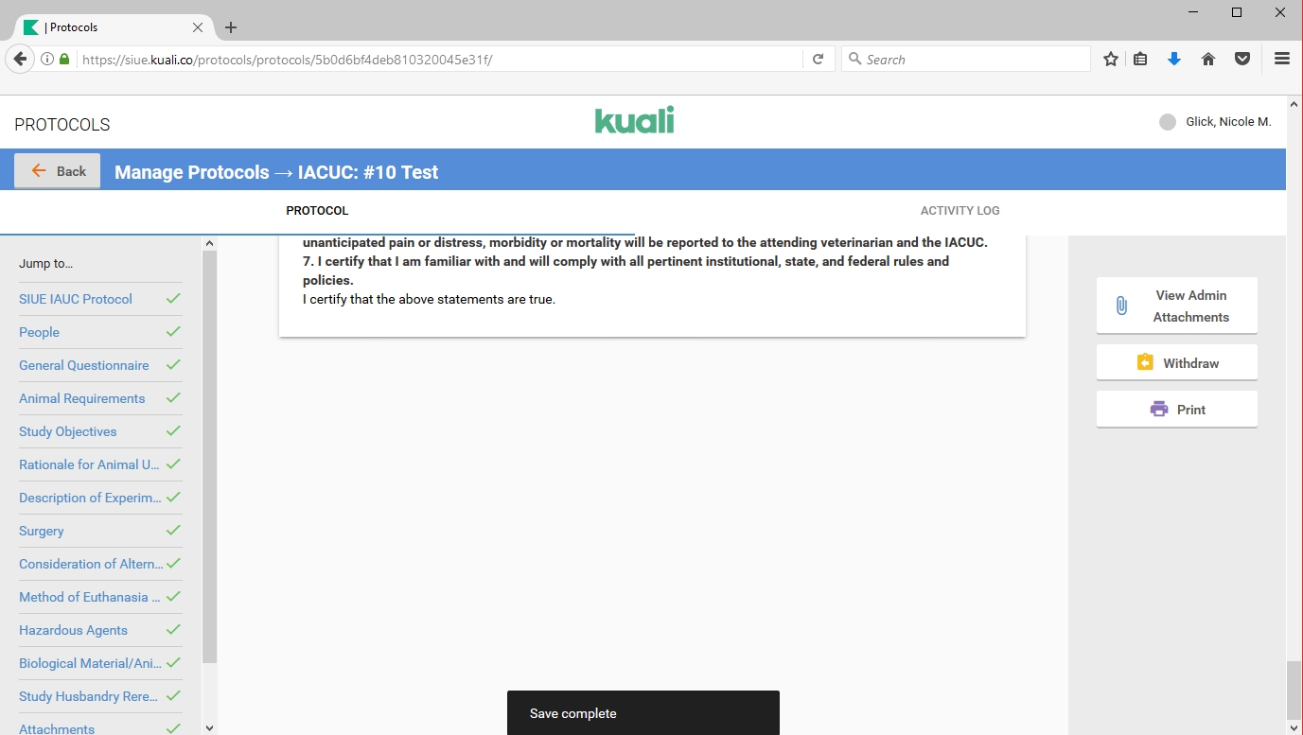Switch to the Activity Log tab

(x=960, y=211)
